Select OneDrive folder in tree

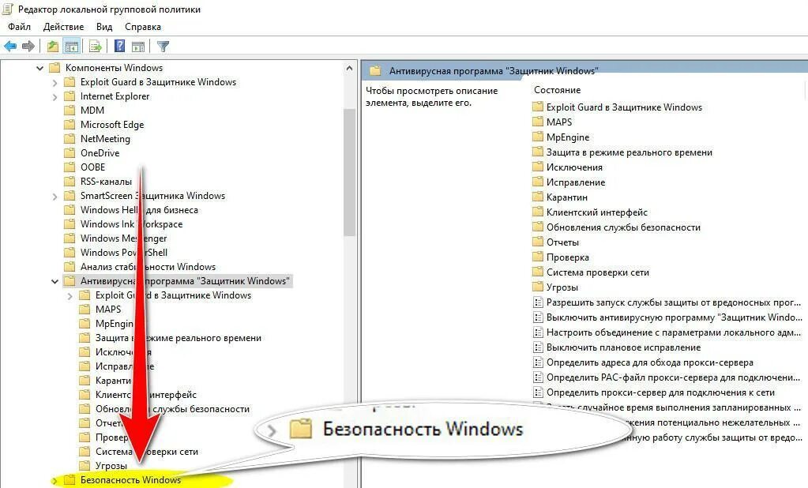pos(100,153)
